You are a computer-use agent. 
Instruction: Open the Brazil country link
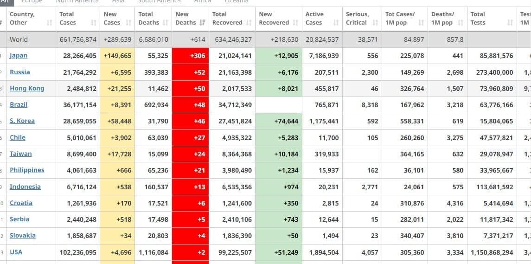point(19,105)
